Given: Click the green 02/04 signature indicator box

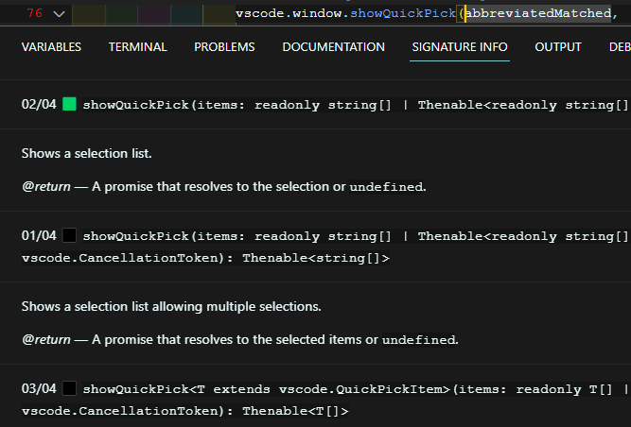Looking at the screenshot, I should (69, 104).
